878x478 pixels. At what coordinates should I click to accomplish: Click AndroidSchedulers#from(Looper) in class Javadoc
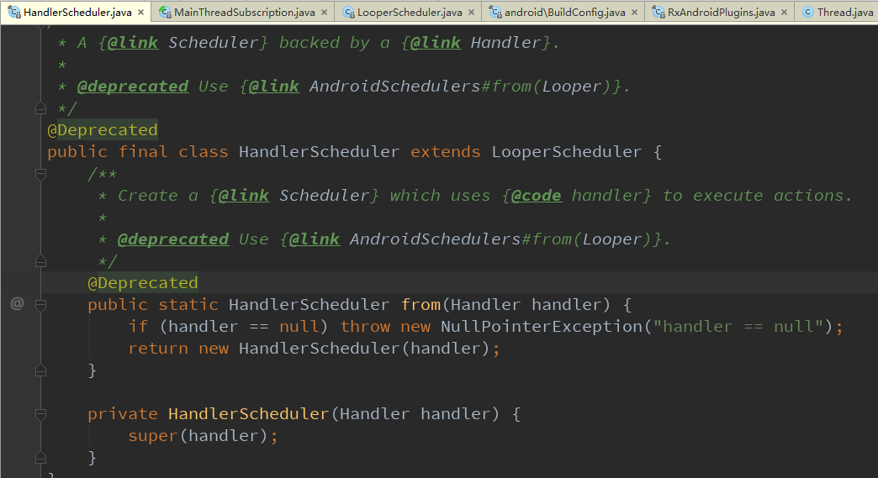pos(460,86)
